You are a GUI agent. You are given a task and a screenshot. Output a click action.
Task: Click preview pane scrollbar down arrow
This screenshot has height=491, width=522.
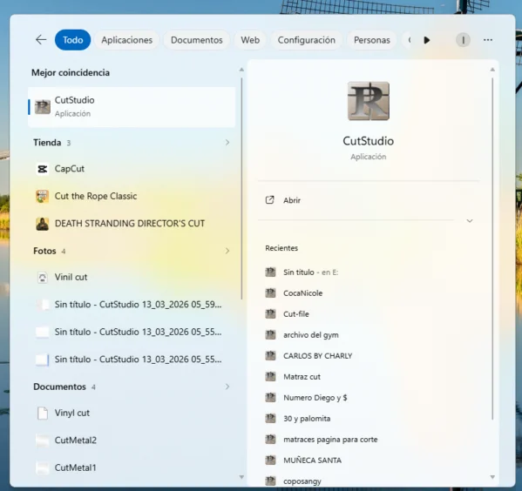pos(492,477)
